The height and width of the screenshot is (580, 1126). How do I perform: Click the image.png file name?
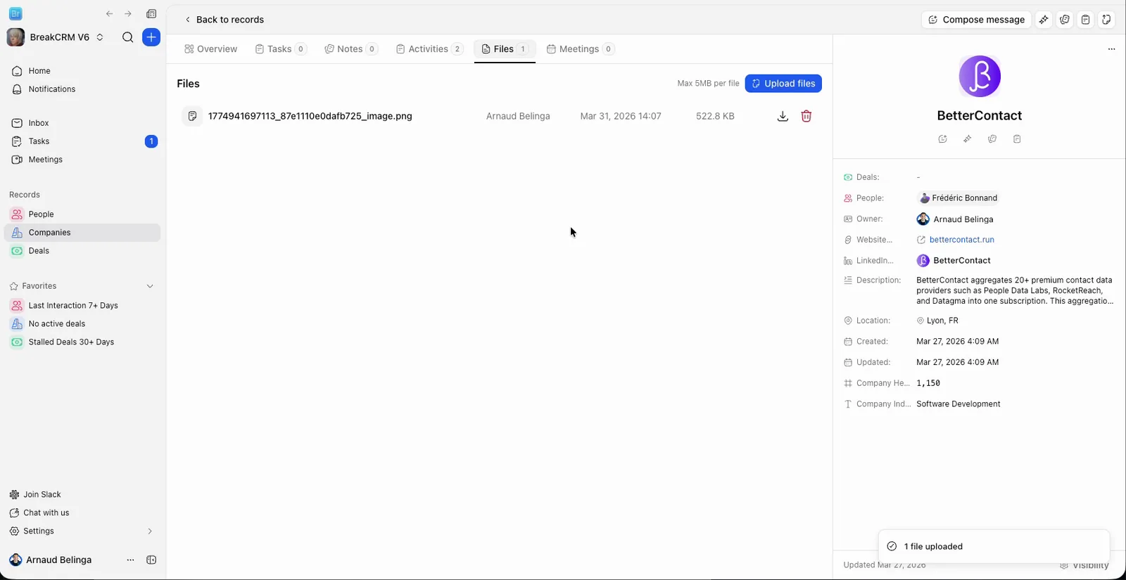tap(310, 116)
